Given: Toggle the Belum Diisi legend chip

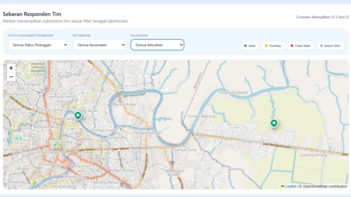Looking at the screenshot, I should 330,46.
